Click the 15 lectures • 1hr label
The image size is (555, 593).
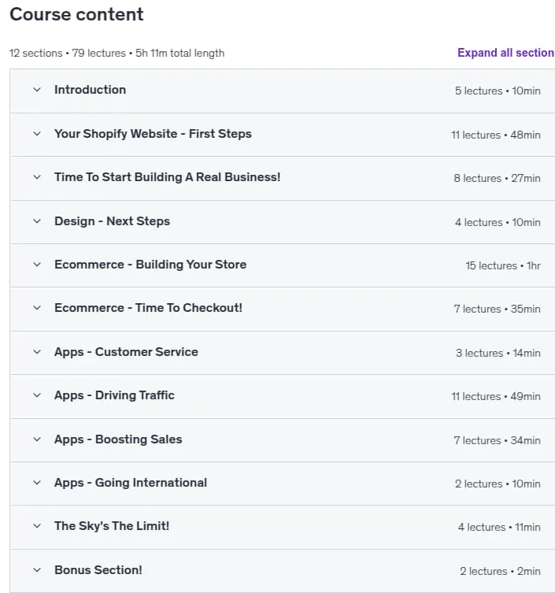(x=503, y=266)
